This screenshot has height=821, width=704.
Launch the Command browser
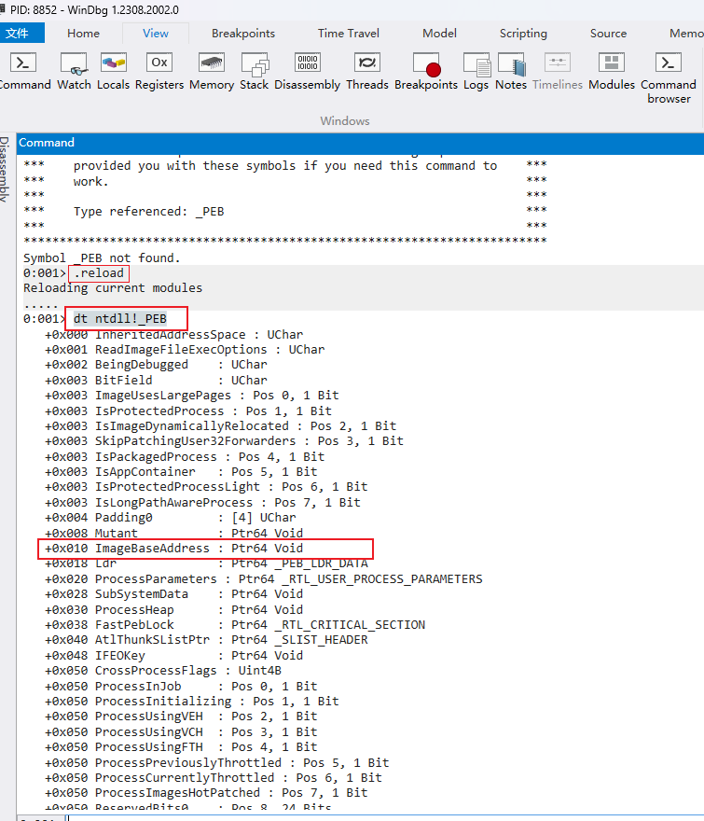669,75
